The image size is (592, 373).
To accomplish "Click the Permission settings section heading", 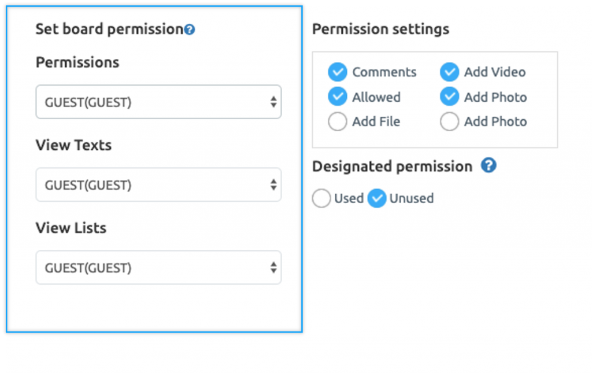I will (380, 29).
